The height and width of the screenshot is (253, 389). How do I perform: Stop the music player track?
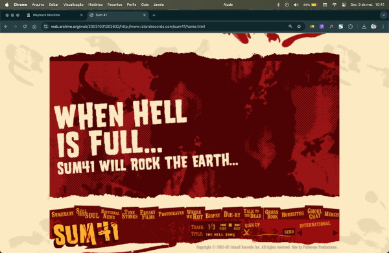tap(230, 225)
